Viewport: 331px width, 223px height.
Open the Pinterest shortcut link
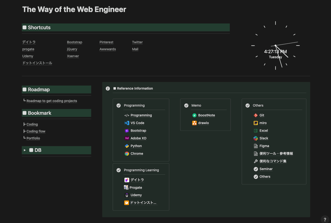(x=106, y=42)
